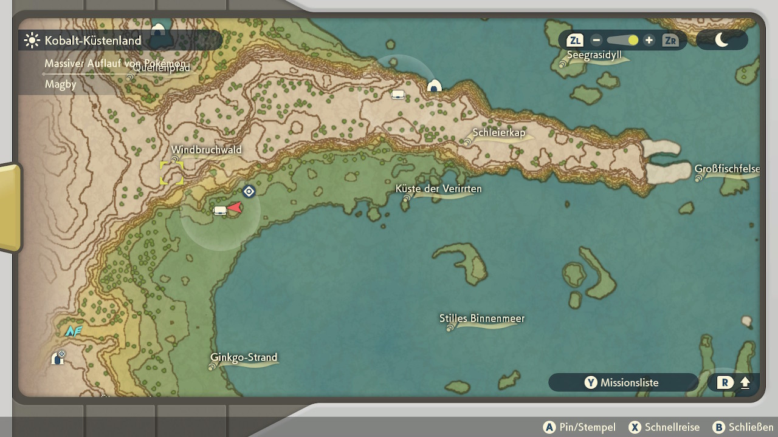Viewport: 778px width, 437px height.
Task: Expand the R up-arrow panel
Action: 734,383
